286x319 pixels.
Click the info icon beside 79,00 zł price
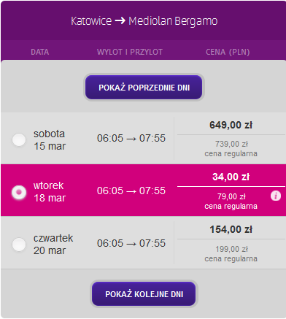276,196
